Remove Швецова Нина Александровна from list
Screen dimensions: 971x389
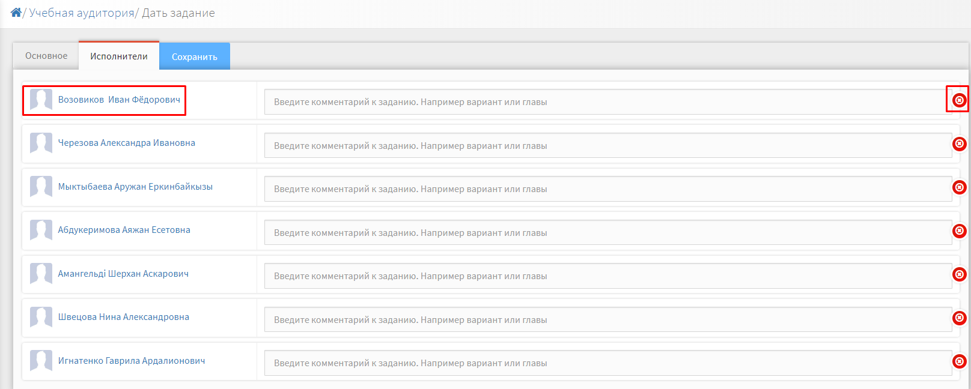pyautogui.click(x=960, y=318)
